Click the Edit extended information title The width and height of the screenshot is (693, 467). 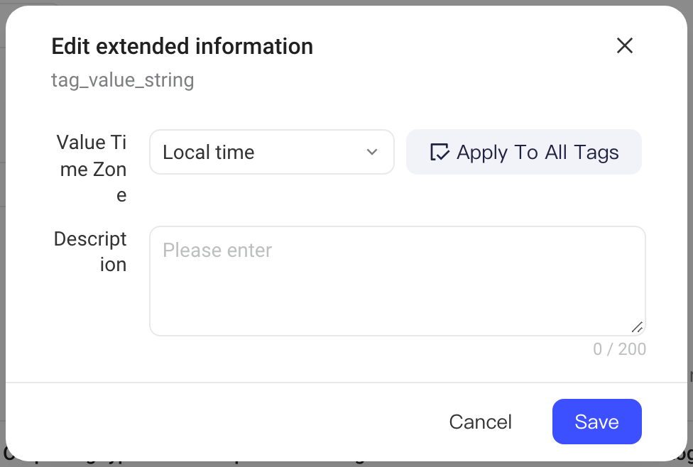click(x=182, y=46)
